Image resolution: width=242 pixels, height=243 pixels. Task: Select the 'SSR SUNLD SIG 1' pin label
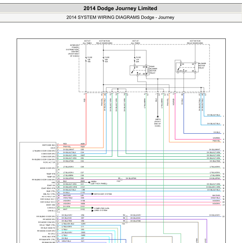tap(48, 199)
